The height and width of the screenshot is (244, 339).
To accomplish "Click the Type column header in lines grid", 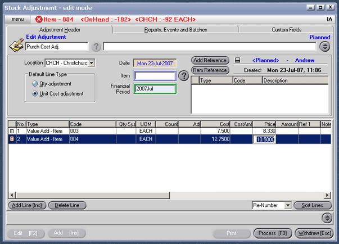I will pos(48,124).
